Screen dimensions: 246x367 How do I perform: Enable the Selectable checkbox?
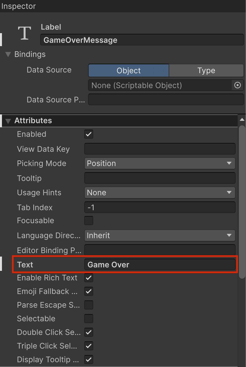click(x=89, y=319)
